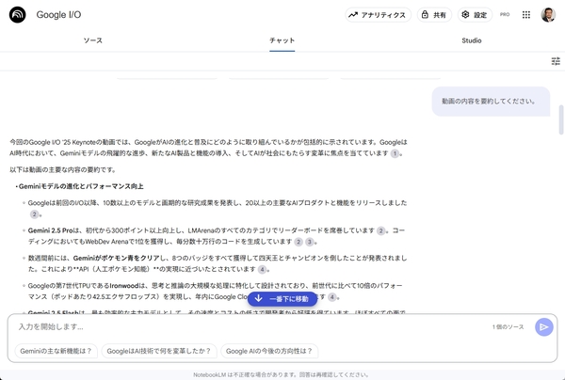Click the 1個のソース source count label

508,326
